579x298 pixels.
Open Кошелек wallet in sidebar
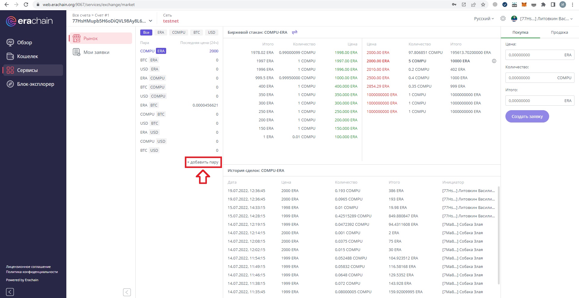[x=27, y=56]
